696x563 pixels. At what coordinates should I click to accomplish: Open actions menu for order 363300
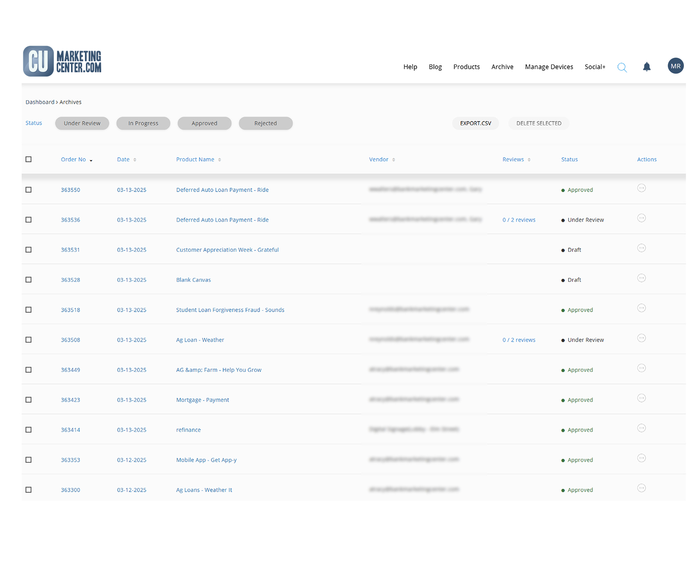tap(642, 488)
